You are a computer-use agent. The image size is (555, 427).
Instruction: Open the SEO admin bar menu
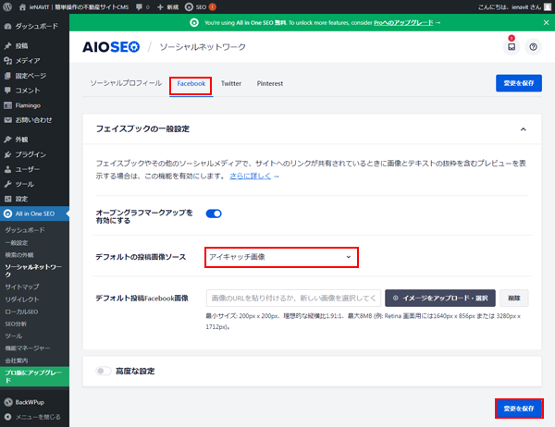pyautogui.click(x=201, y=6)
